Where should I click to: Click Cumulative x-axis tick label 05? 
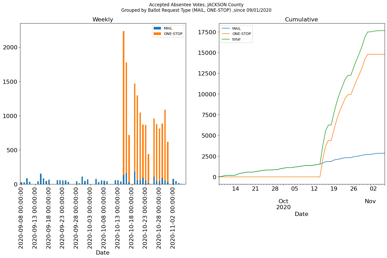pos(295,189)
